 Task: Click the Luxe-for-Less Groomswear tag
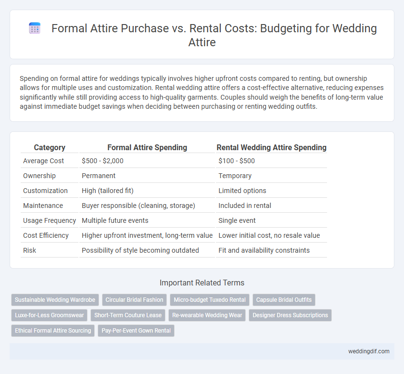(49, 315)
